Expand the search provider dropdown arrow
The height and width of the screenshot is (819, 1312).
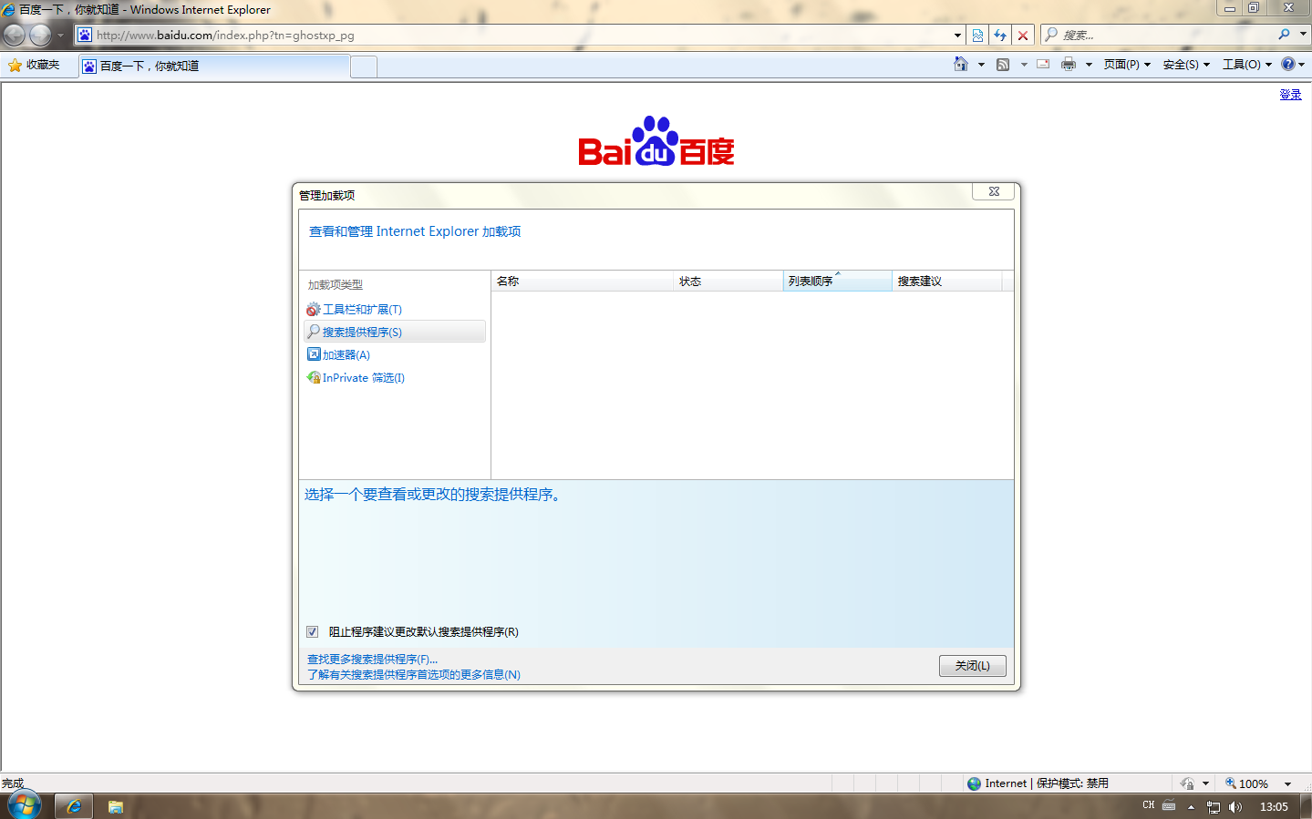(1303, 35)
